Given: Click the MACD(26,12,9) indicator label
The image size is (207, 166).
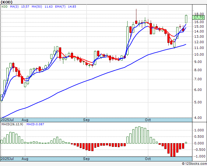Looking at the screenshot, I should click(x=12, y=124).
